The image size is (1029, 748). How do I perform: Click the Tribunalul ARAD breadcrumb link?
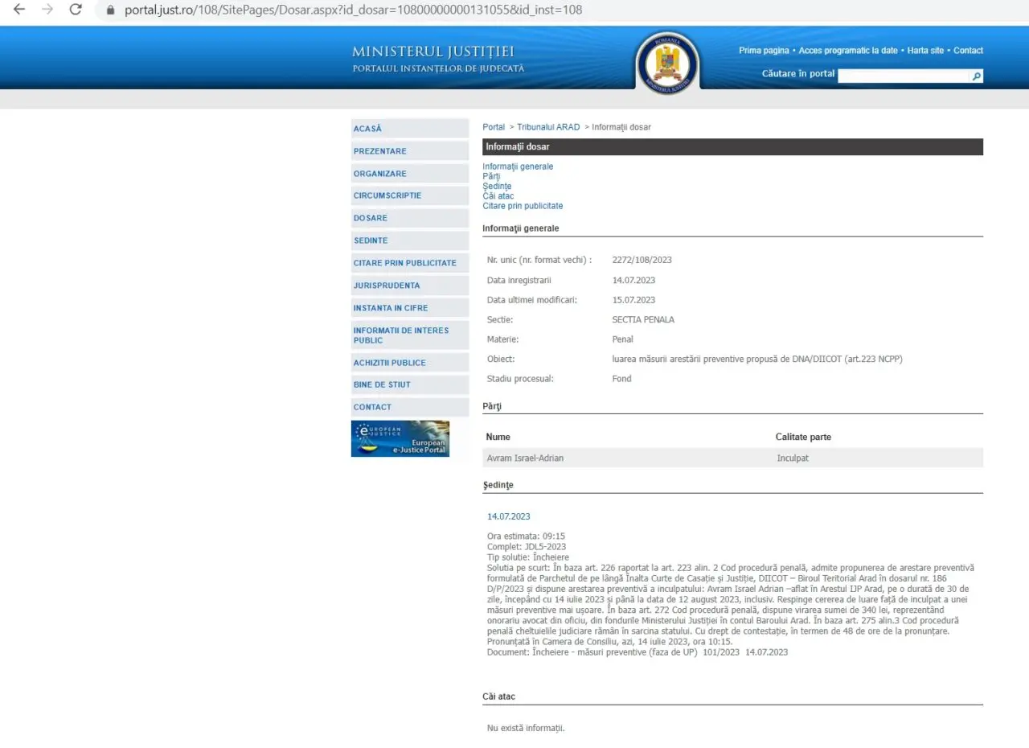[548, 127]
